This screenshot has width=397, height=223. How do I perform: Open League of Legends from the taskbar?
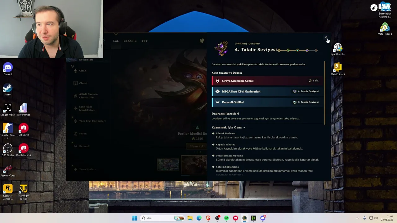[x=245, y=218]
